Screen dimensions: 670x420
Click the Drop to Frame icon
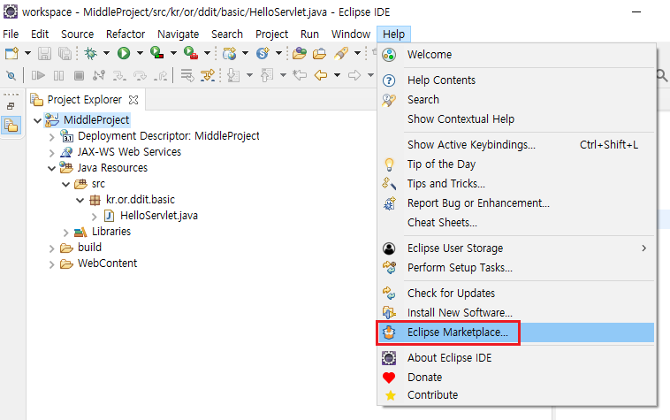pos(187,76)
